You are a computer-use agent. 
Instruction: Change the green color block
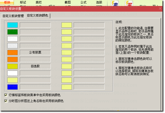[x=12, y=32]
